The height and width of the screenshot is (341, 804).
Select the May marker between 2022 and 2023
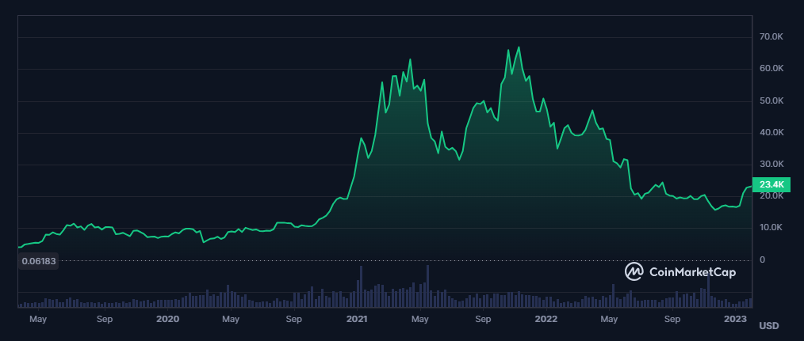609,320
